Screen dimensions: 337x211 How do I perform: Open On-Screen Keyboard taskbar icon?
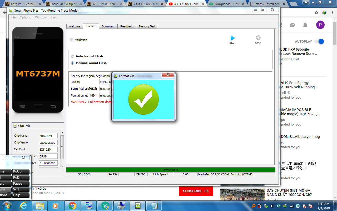pos(89,206)
